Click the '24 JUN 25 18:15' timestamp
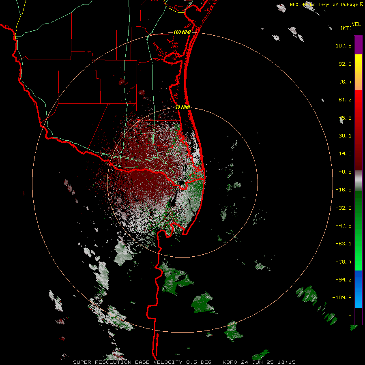The width and height of the screenshot is (365, 365). coord(269,362)
